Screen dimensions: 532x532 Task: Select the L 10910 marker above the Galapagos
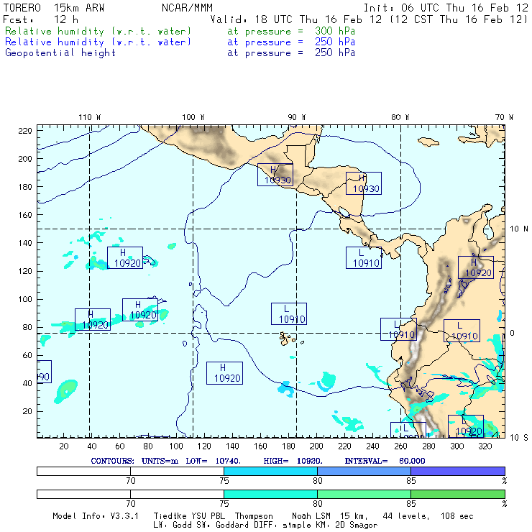(x=288, y=313)
